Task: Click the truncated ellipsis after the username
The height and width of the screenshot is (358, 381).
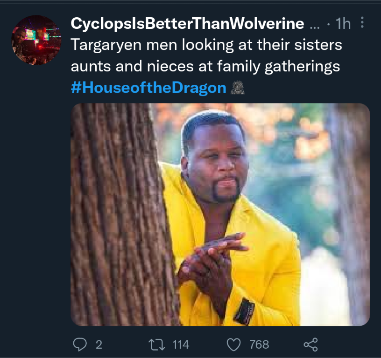Action: (315, 23)
